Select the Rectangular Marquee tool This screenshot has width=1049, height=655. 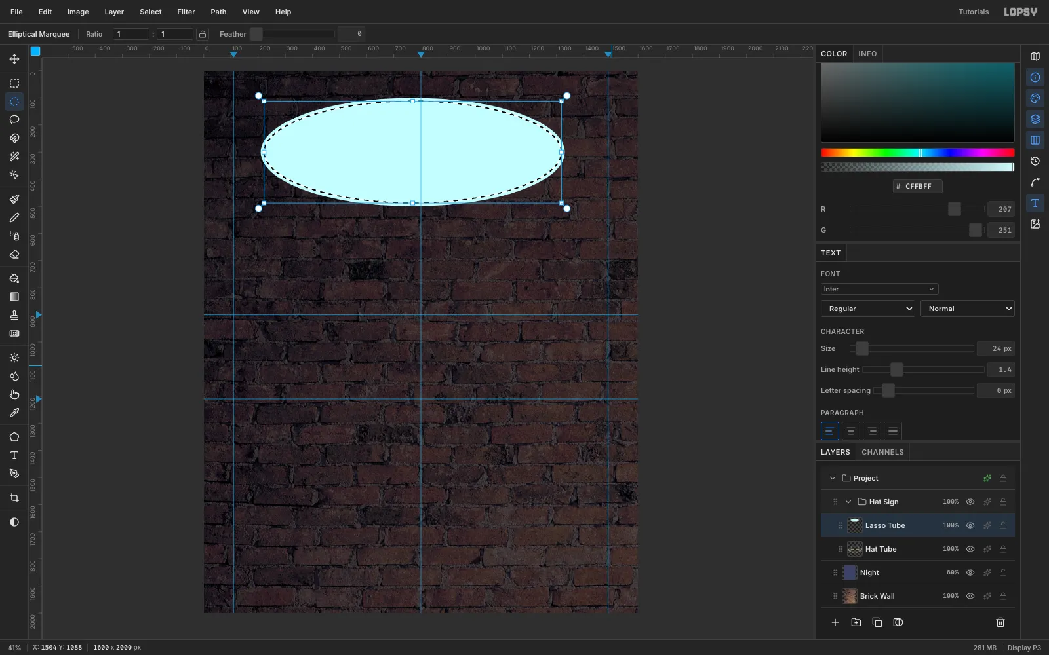pos(14,83)
